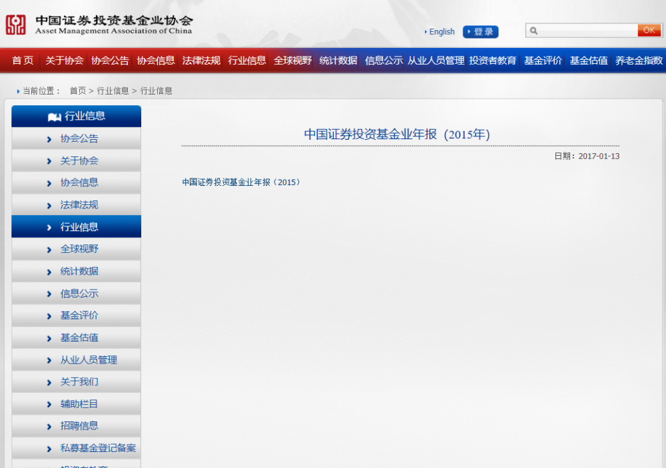Click the chevron beside 辅助栏目 in sidebar
Image resolution: width=666 pixels, height=468 pixels.
tap(49, 405)
